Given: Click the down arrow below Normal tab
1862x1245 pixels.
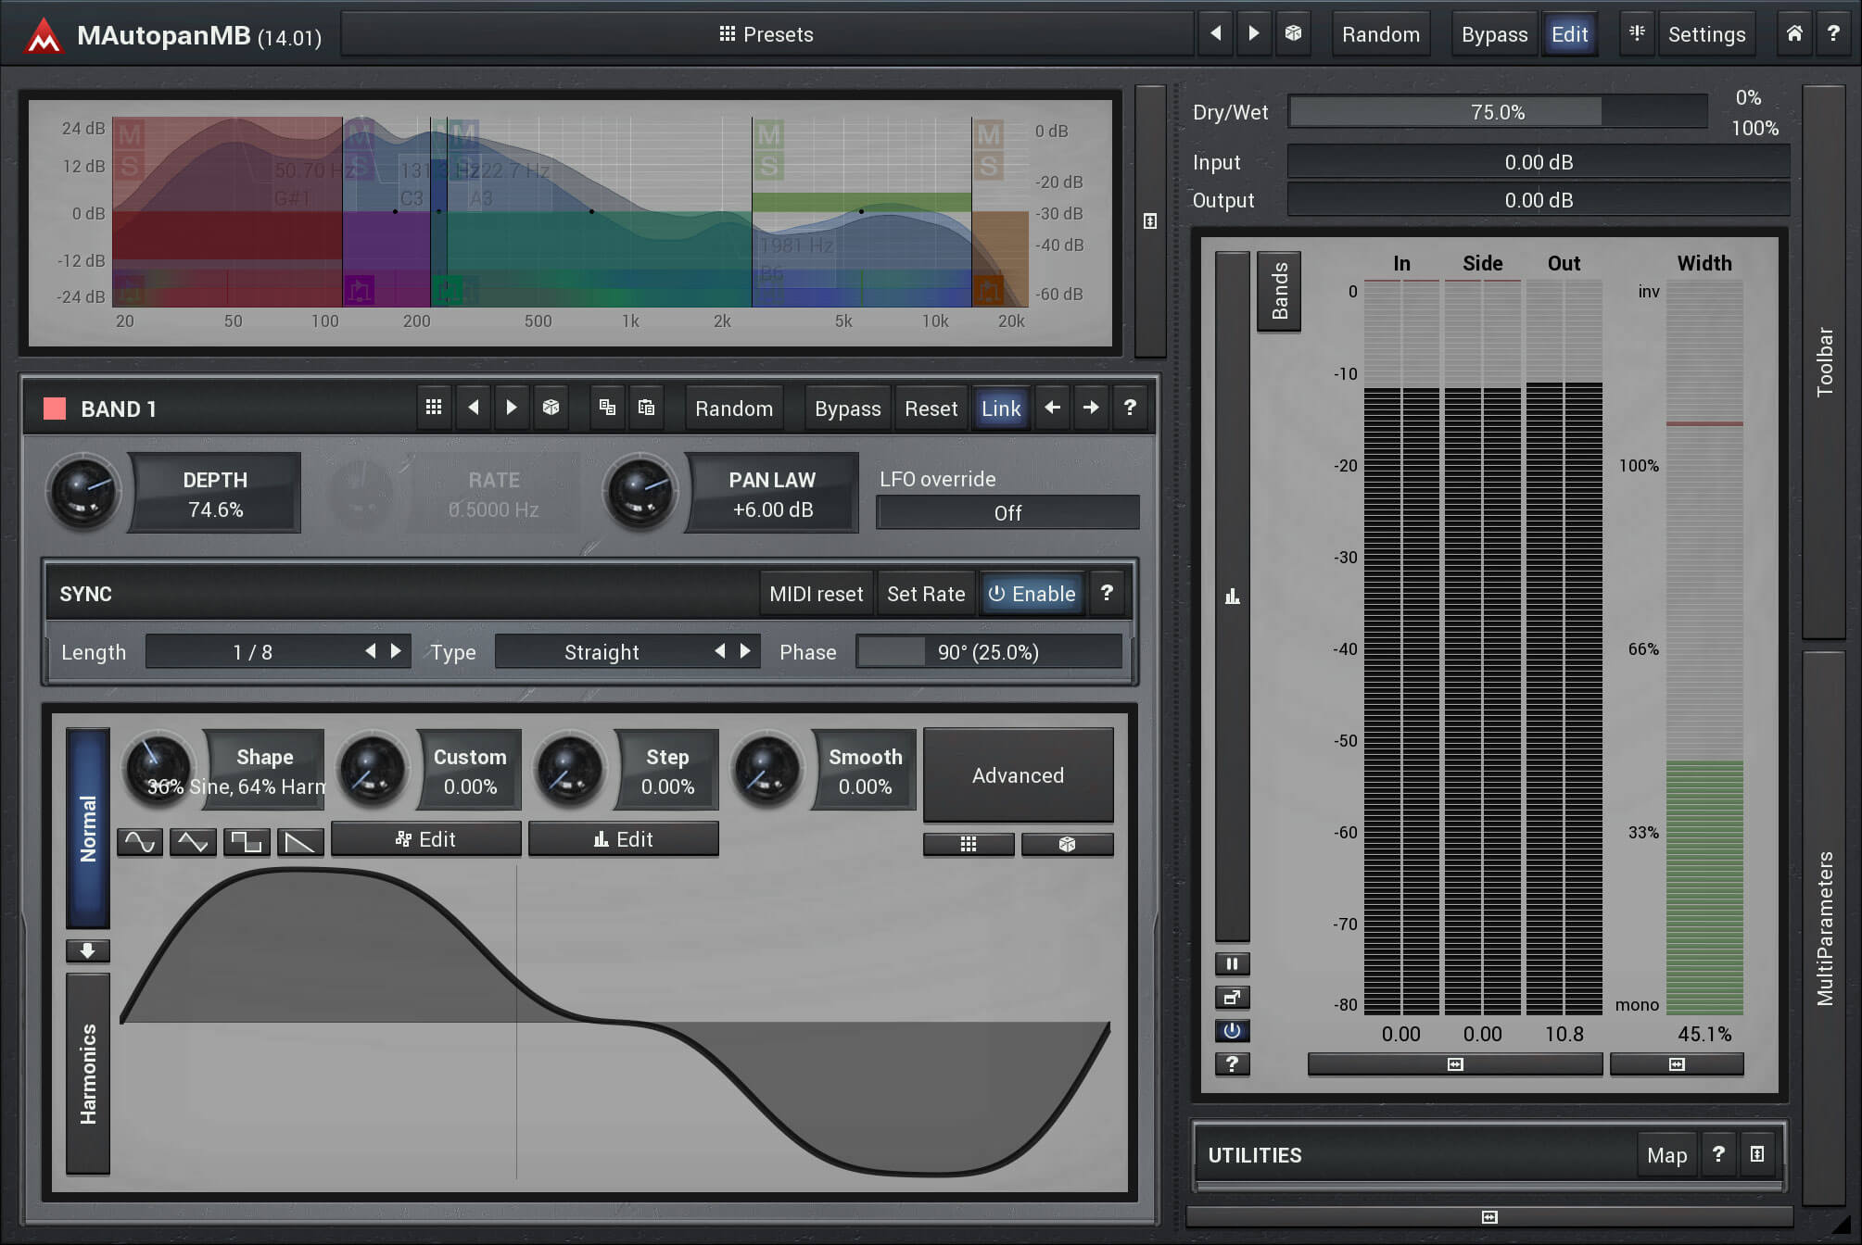Looking at the screenshot, I should 88,950.
